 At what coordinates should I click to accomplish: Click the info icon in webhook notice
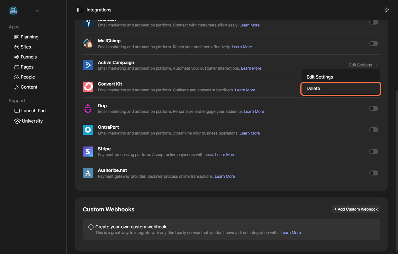(x=91, y=227)
